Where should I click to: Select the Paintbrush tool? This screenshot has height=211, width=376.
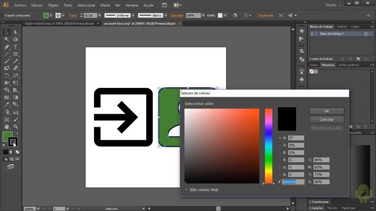point(6,61)
